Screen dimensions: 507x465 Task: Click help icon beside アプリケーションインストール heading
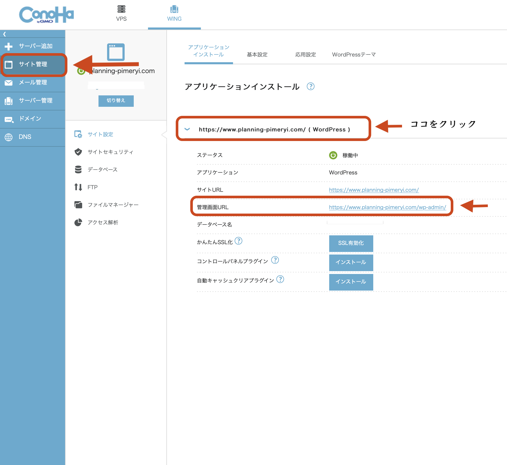click(311, 86)
